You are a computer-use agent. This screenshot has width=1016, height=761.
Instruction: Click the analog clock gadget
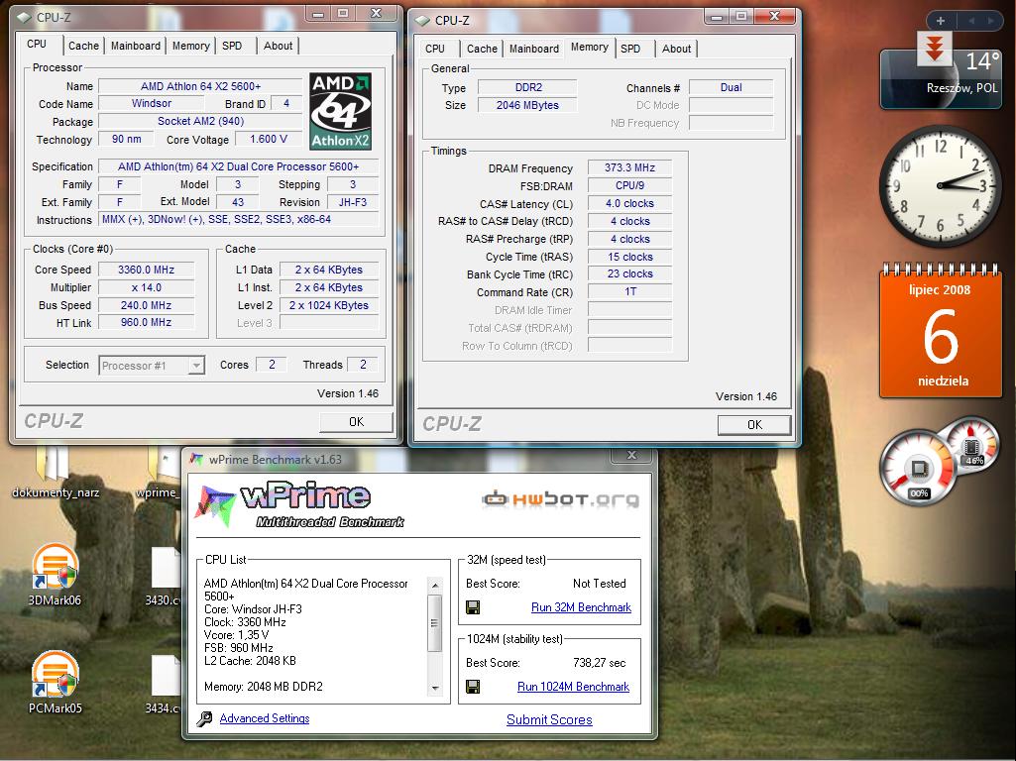940,186
